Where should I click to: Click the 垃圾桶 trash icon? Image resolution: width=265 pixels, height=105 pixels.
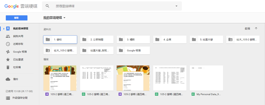[x=8, y=67]
